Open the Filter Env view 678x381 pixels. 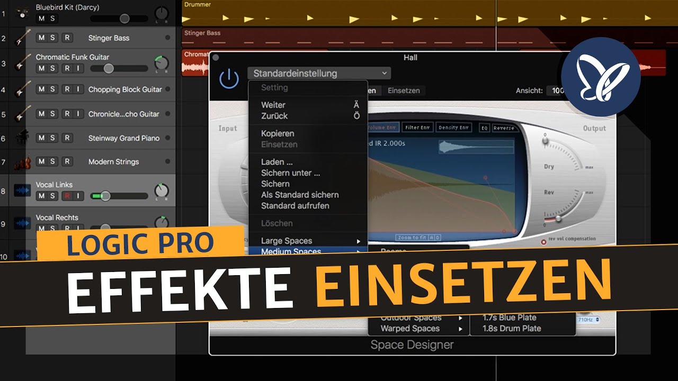(417, 128)
